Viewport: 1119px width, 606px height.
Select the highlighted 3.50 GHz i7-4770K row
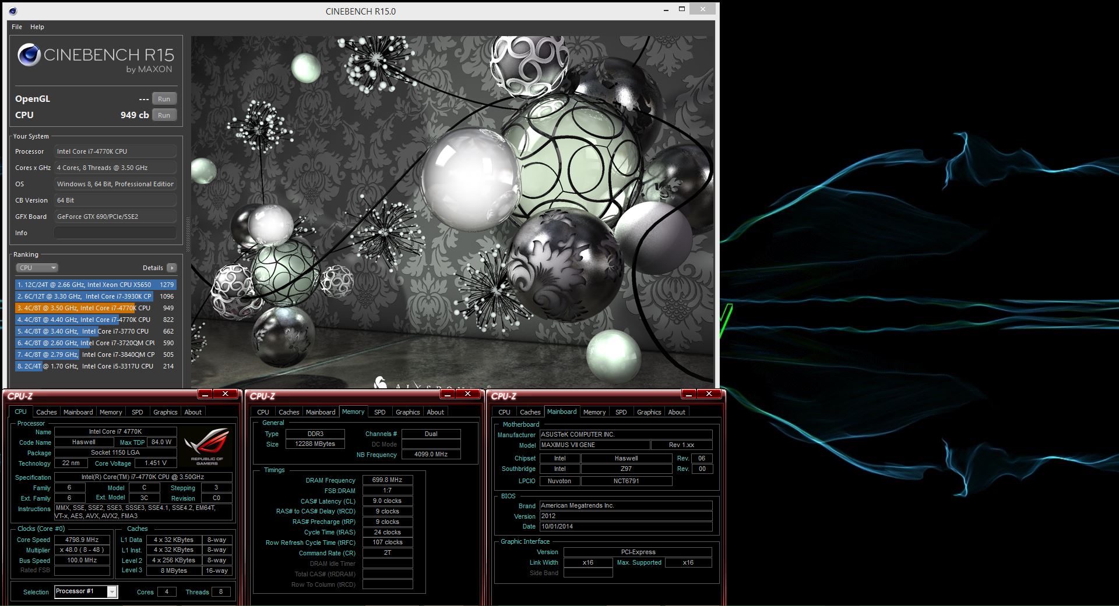pyautogui.click(x=96, y=308)
